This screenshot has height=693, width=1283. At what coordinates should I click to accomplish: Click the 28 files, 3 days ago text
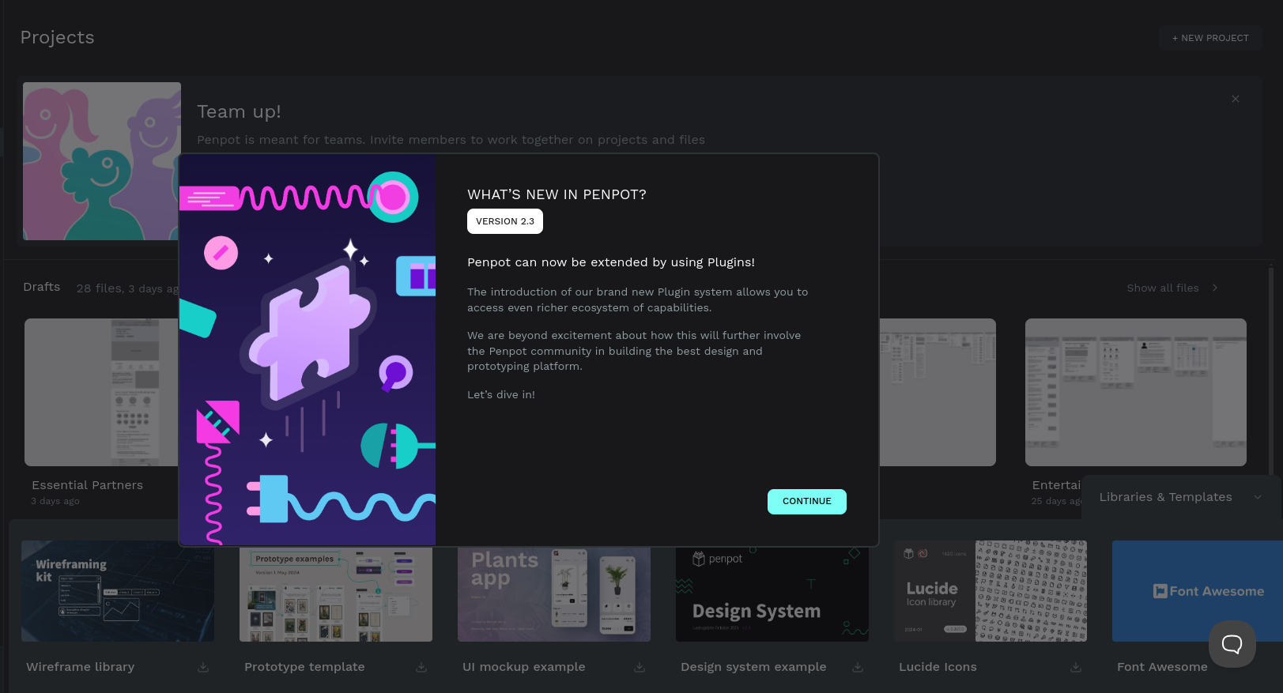[x=127, y=288]
